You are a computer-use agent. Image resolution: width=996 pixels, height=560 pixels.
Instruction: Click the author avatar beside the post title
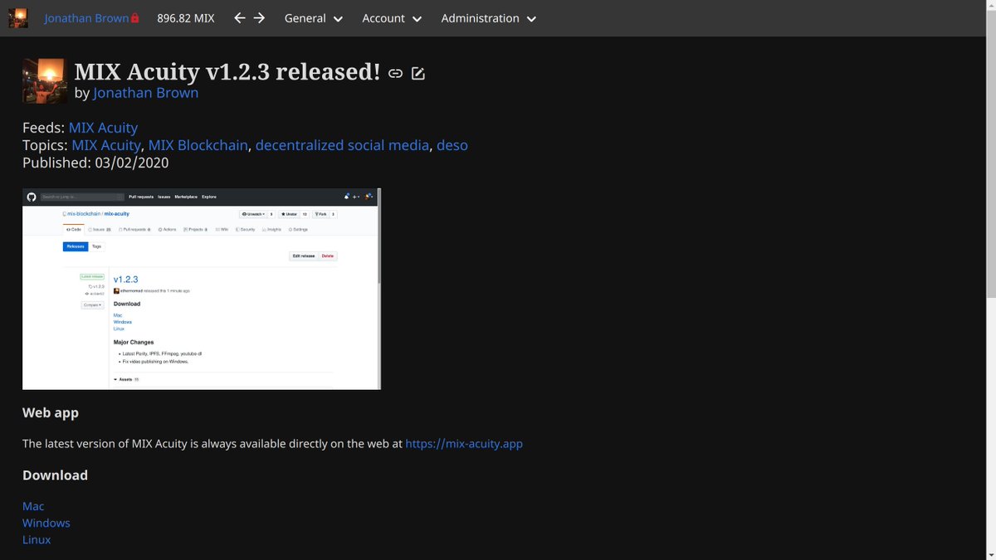click(x=45, y=80)
